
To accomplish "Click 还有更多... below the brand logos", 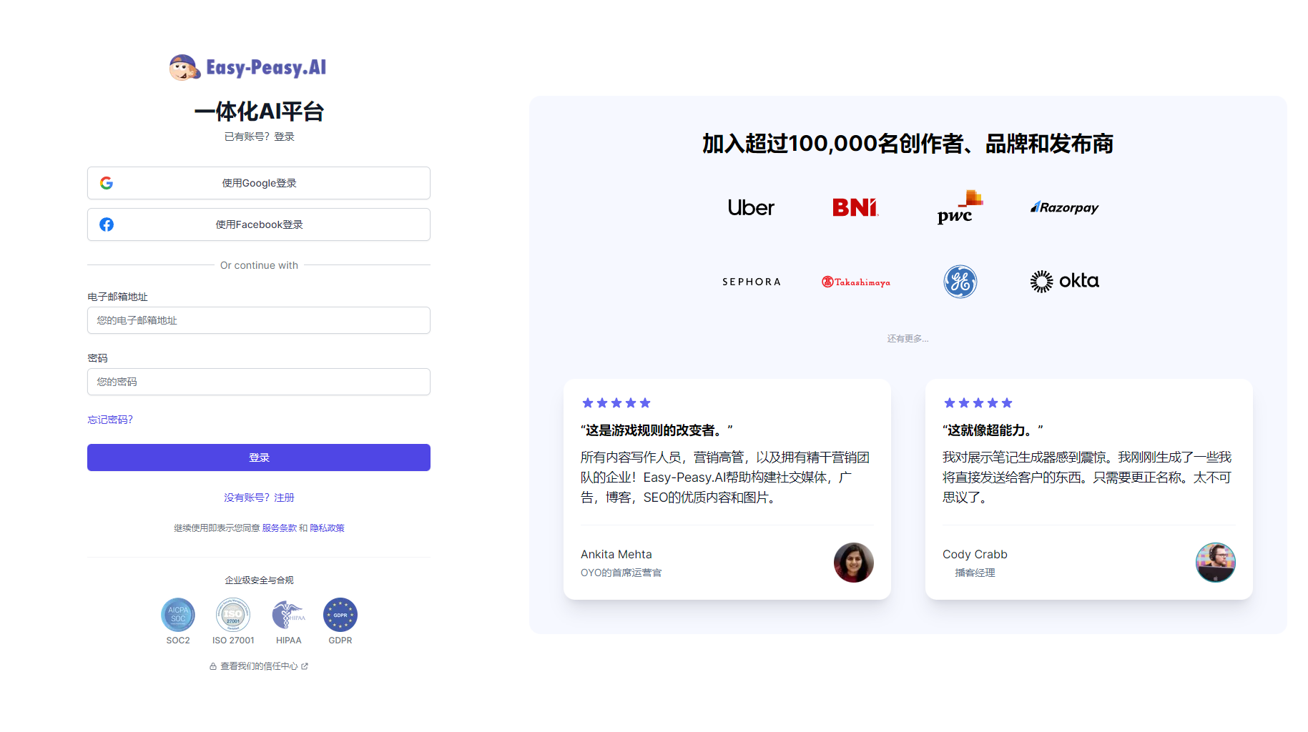I will coord(907,338).
